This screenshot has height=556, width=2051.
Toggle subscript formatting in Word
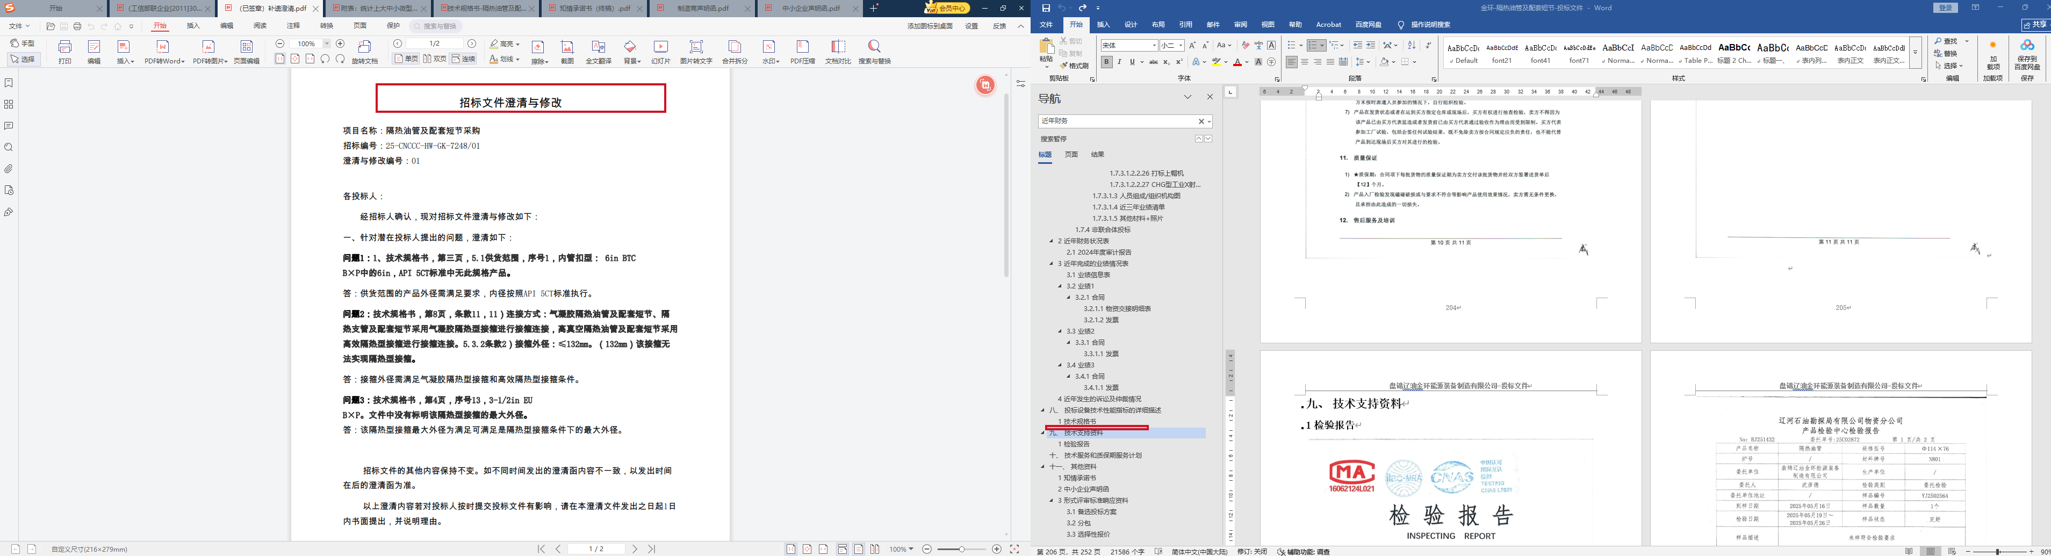pyautogui.click(x=1167, y=62)
